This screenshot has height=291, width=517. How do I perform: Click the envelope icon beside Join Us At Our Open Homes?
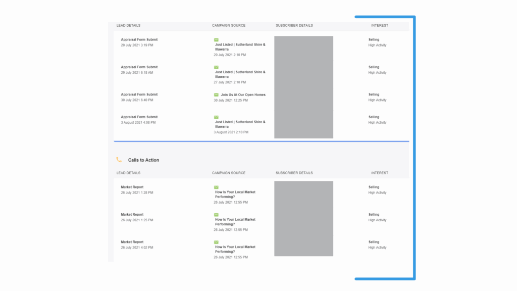[216, 94]
